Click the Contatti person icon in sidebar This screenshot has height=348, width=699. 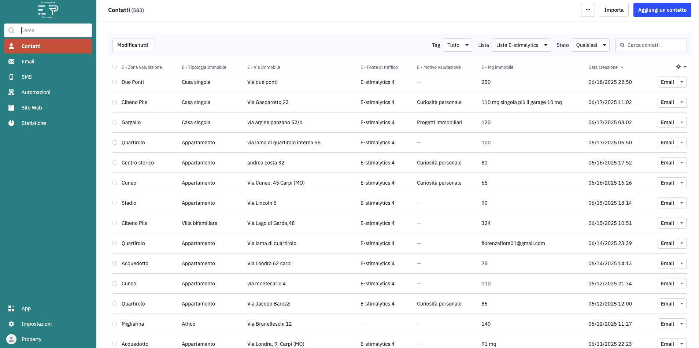tap(11, 46)
